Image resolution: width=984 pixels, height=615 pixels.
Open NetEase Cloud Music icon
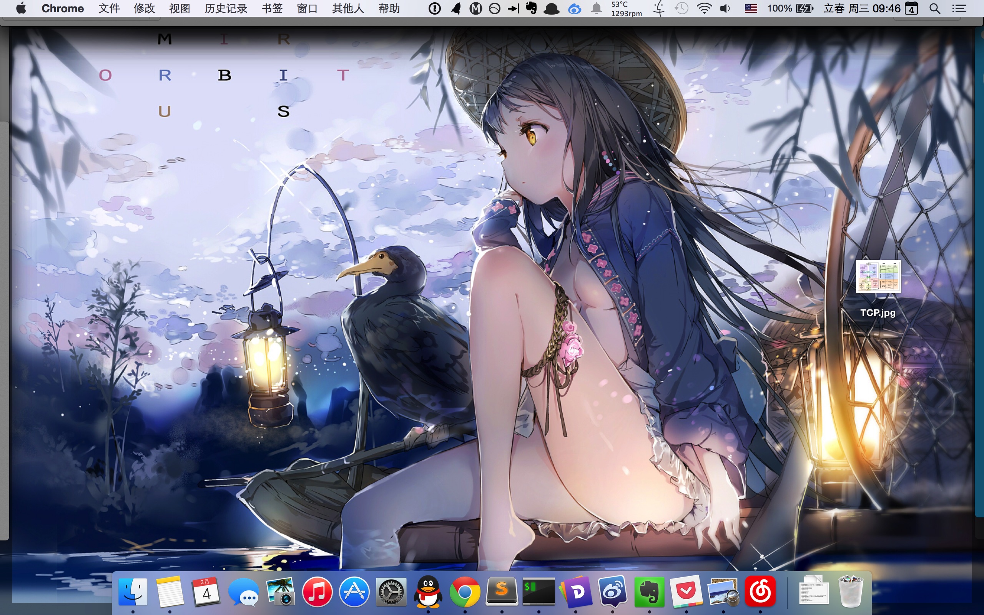point(760,591)
